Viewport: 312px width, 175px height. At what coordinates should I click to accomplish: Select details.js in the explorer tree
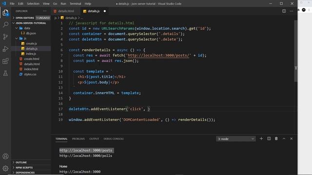(x=31, y=49)
